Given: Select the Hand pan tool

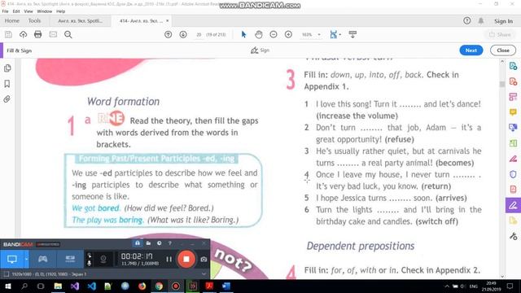Looking at the screenshot, I should coord(259,34).
